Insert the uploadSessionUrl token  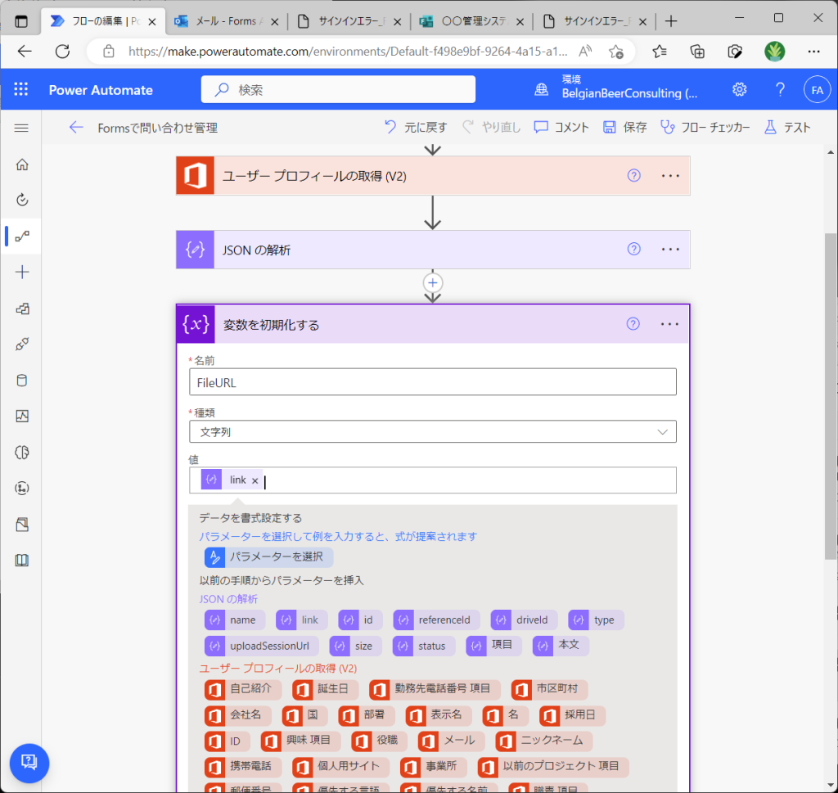261,646
